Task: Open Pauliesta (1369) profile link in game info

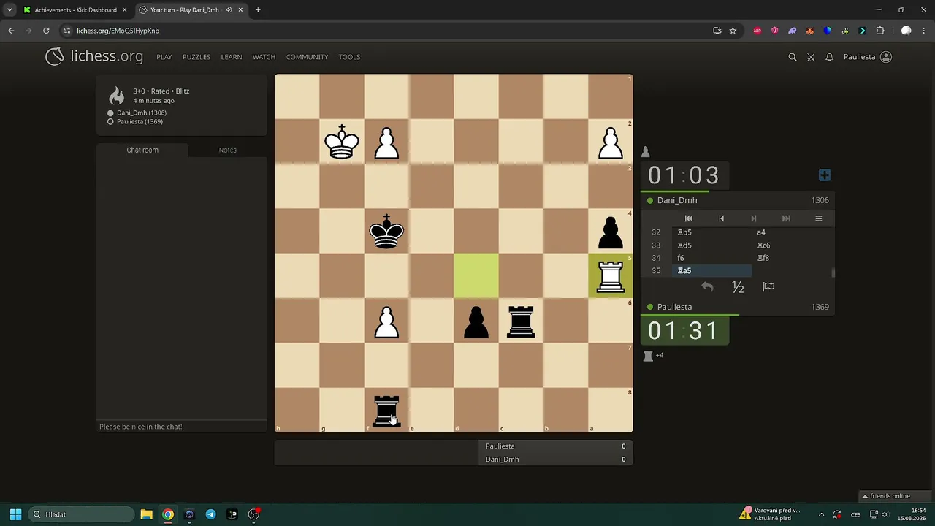Action: pyautogui.click(x=140, y=121)
